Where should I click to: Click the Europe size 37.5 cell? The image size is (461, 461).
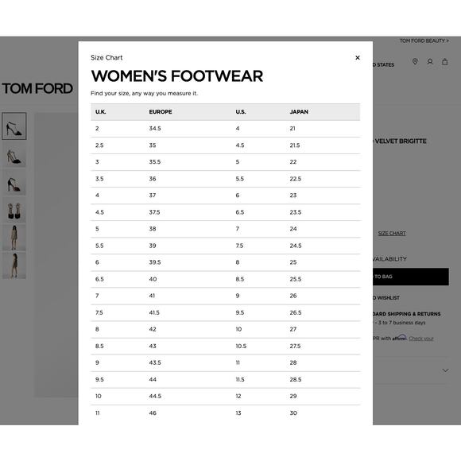click(x=155, y=212)
